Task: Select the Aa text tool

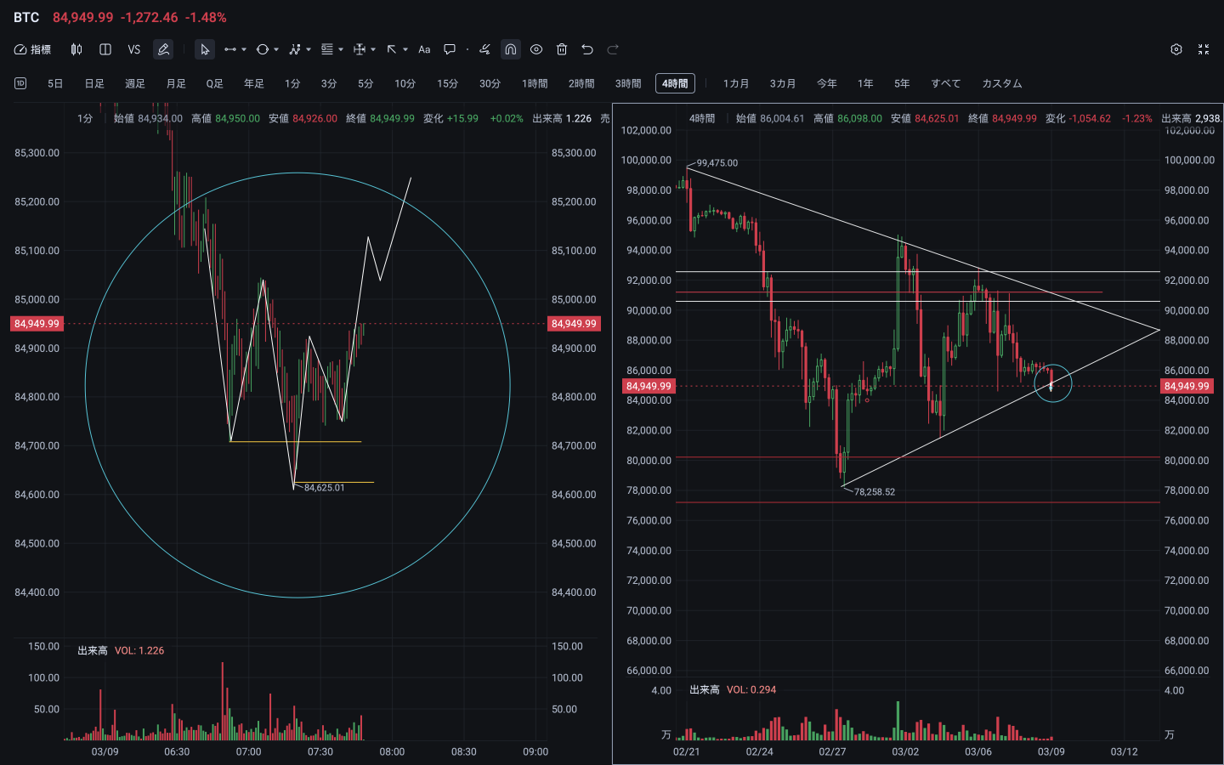Action: click(x=424, y=49)
